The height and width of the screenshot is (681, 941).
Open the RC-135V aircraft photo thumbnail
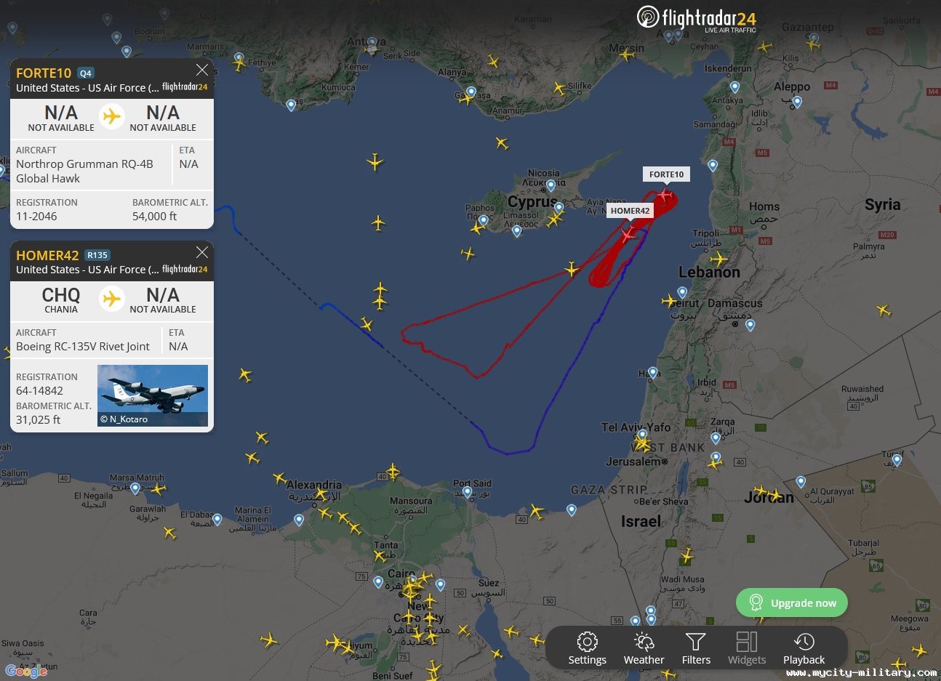153,395
